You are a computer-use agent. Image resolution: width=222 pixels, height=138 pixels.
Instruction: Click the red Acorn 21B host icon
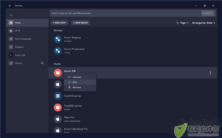58,73
